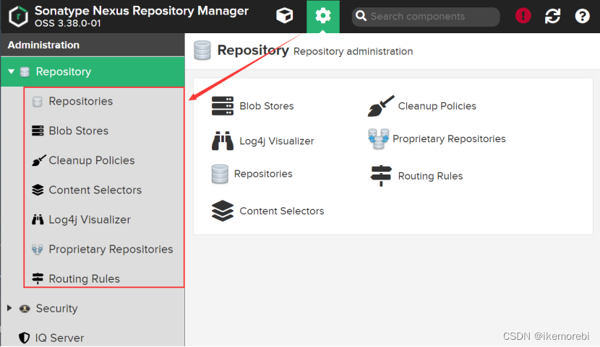Click the 'Administration' sidebar heading
The image size is (600, 347).
coord(43,45)
